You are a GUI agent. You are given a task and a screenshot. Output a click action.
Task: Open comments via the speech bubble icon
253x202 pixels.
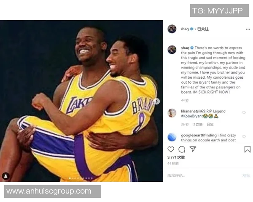182,149
